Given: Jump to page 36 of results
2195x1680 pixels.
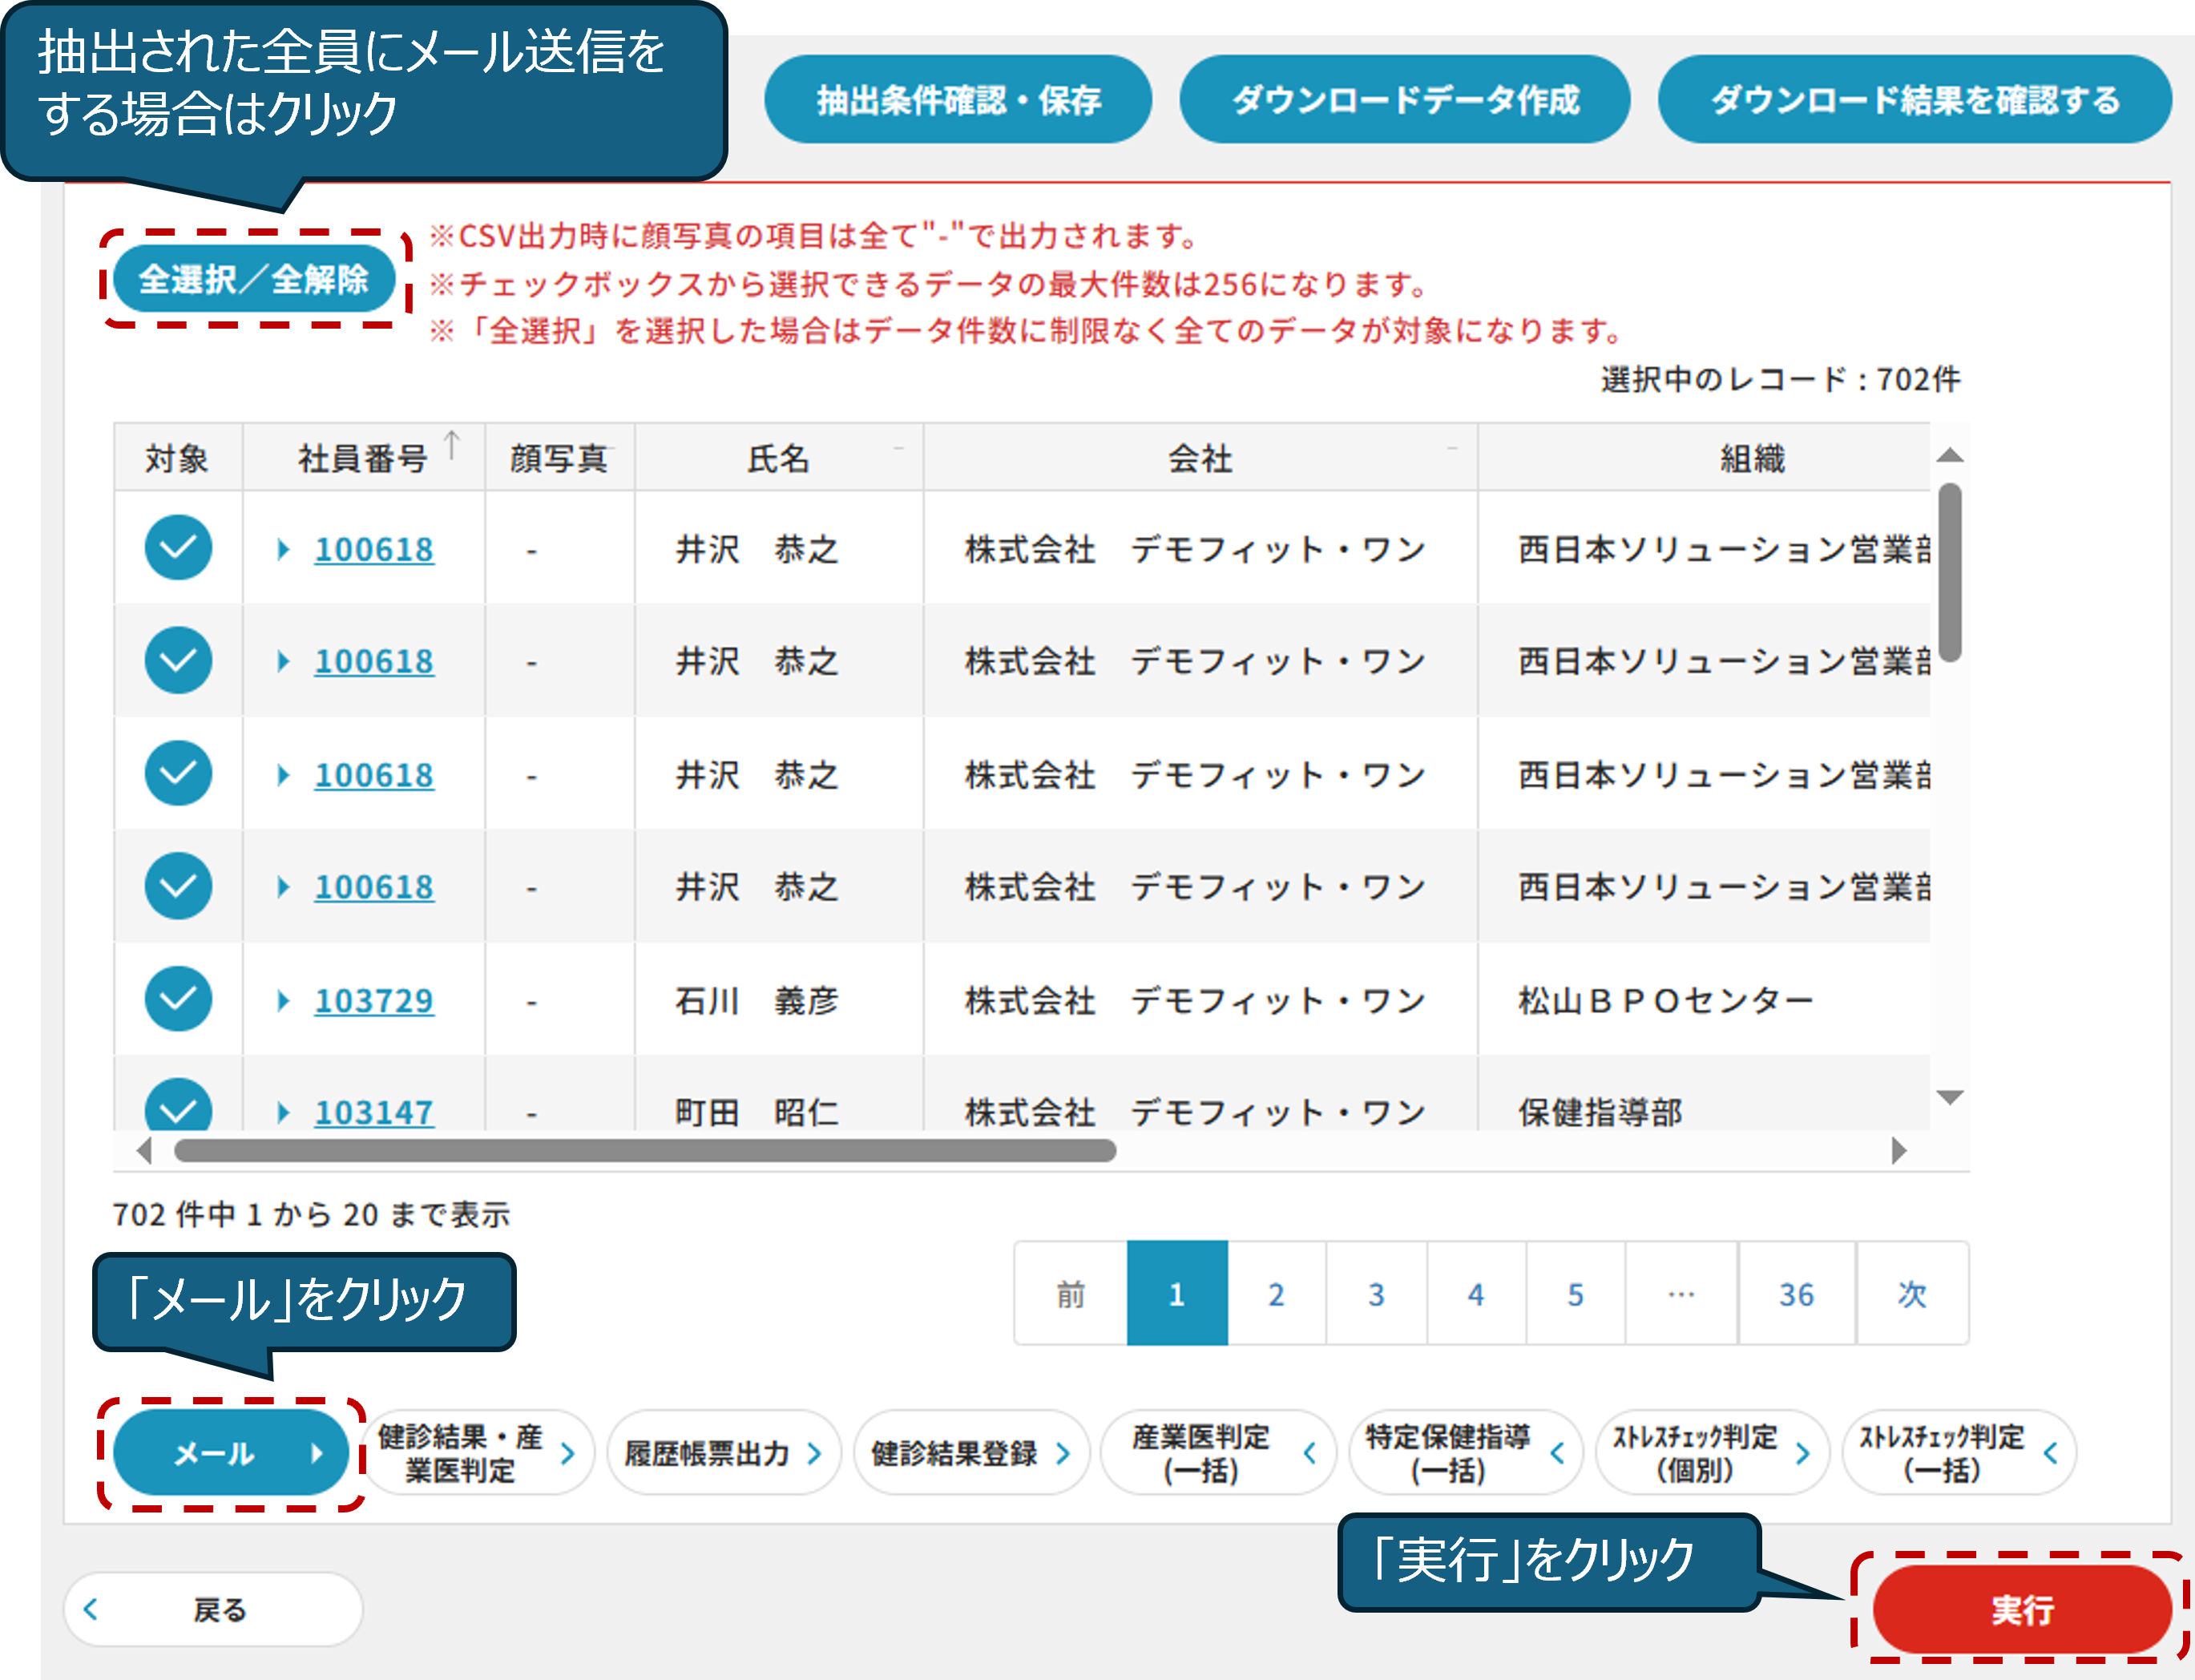Looking at the screenshot, I should [x=1795, y=1294].
